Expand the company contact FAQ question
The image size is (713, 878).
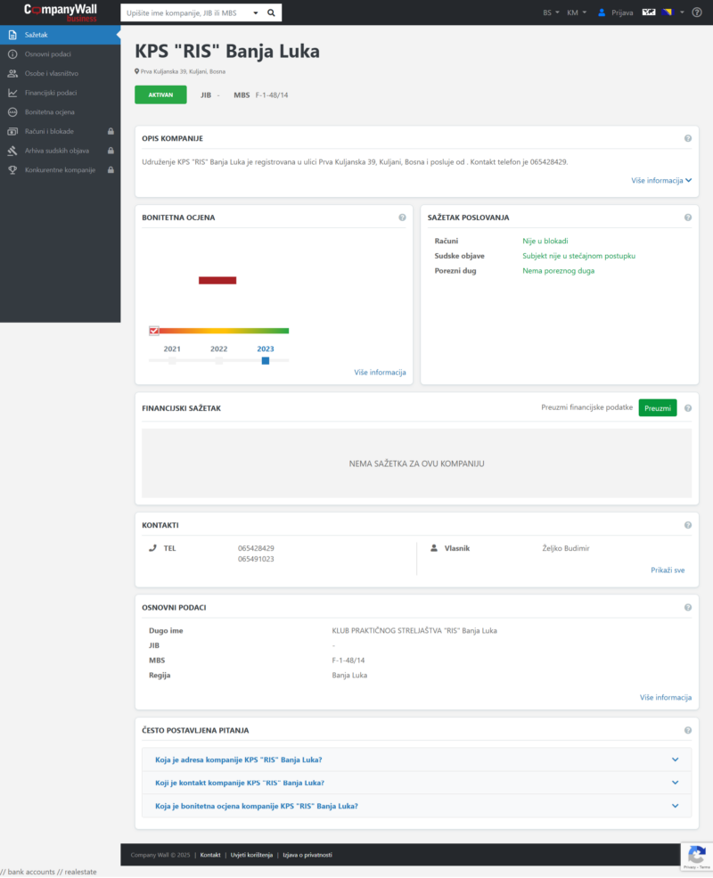tap(416, 783)
